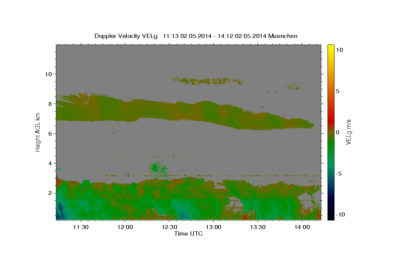Viewport: 397px width, 264px height.
Task: Click the '12:00' time tick label
Action: click(x=125, y=227)
